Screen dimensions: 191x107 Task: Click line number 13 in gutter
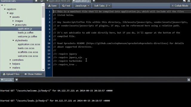pyautogui.click(x=49, y=54)
